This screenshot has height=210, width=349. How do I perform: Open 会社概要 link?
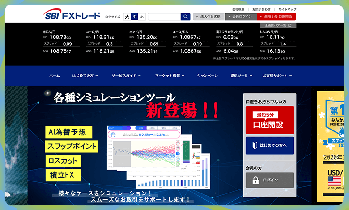(x=238, y=9)
